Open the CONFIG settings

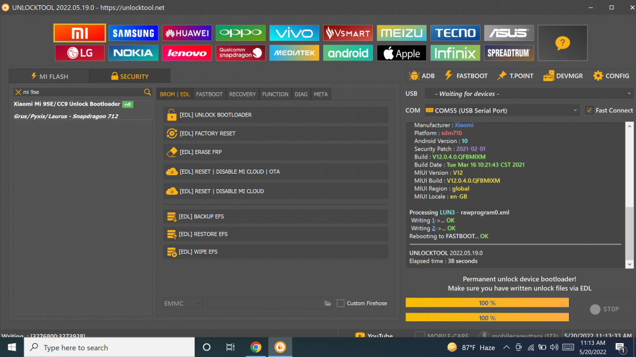click(611, 76)
